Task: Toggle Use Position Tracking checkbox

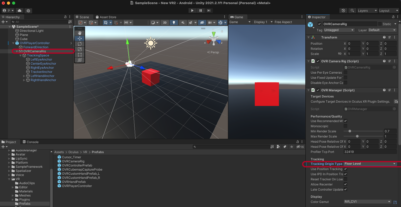Action: [345, 169]
